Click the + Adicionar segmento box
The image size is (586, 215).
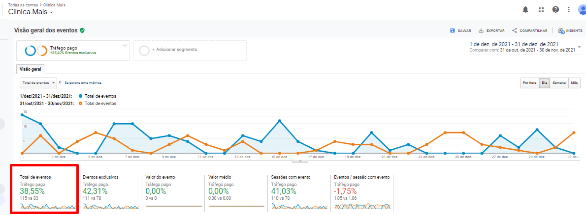point(190,50)
